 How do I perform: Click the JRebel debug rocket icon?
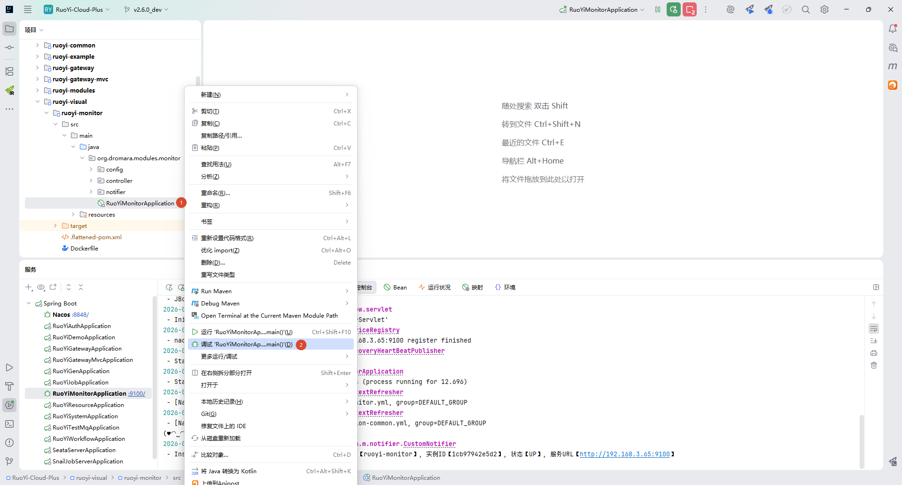point(769,9)
